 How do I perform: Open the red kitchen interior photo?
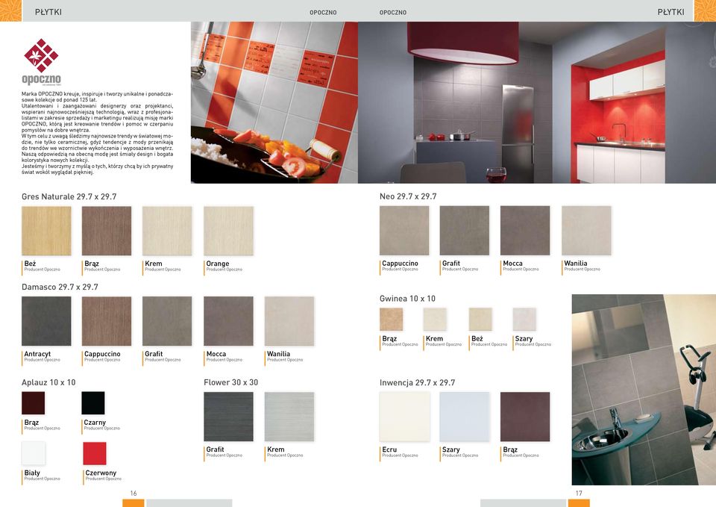pos(537,102)
